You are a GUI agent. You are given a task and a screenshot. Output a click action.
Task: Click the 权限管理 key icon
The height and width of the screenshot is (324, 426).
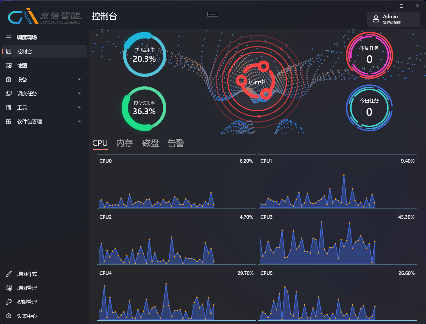(x=9, y=302)
